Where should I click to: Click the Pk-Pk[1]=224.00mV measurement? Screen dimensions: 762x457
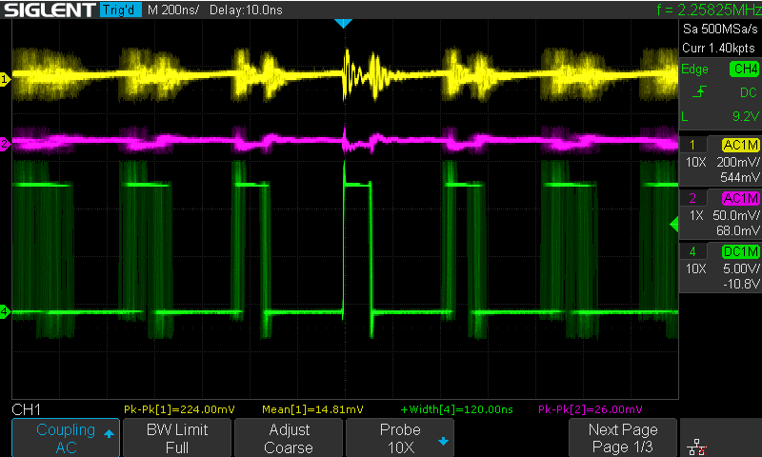click(x=179, y=409)
